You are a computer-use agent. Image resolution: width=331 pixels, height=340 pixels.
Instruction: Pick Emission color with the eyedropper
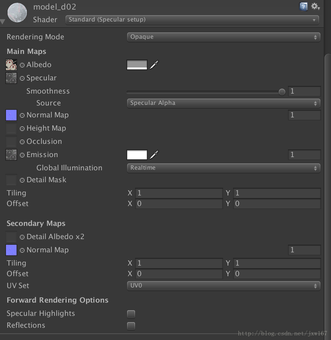pos(154,154)
